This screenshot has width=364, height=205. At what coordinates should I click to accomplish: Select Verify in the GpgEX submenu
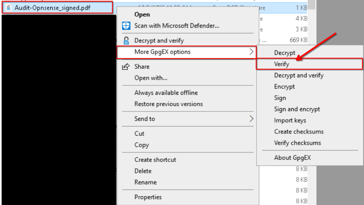281,64
